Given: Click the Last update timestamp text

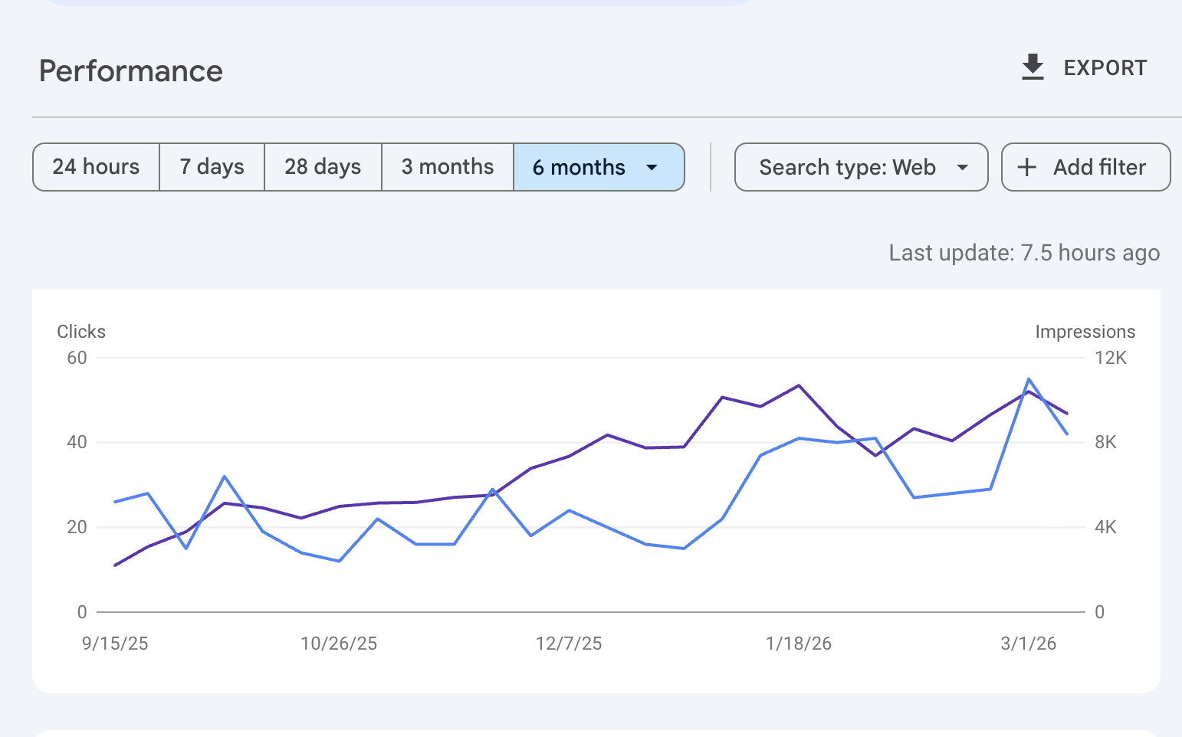Looking at the screenshot, I should (1024, 253).
